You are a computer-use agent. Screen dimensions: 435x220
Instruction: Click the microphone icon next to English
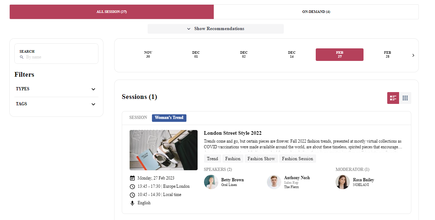(x=132, y=203)
